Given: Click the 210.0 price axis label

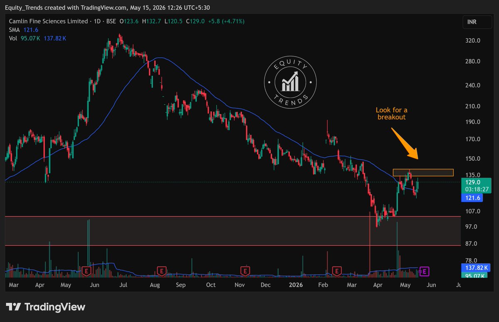Looking at the screenshot, I should [x=473, y=106].
